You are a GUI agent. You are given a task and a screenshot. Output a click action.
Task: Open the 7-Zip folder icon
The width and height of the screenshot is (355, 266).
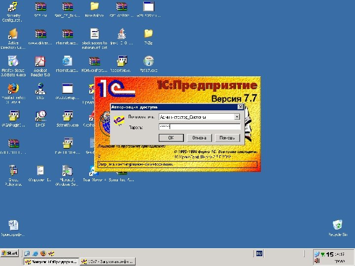click(x=148, y=36)
